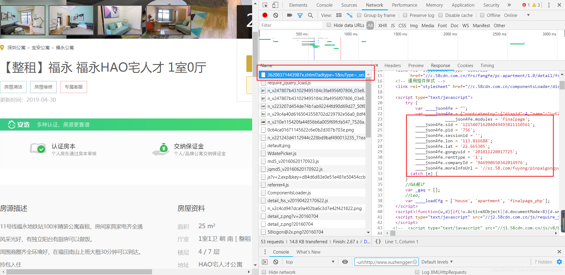The width and height of the screenshot is (565, 275).
Task: Show overview waterfall view icon
Action: coord(349,15)
